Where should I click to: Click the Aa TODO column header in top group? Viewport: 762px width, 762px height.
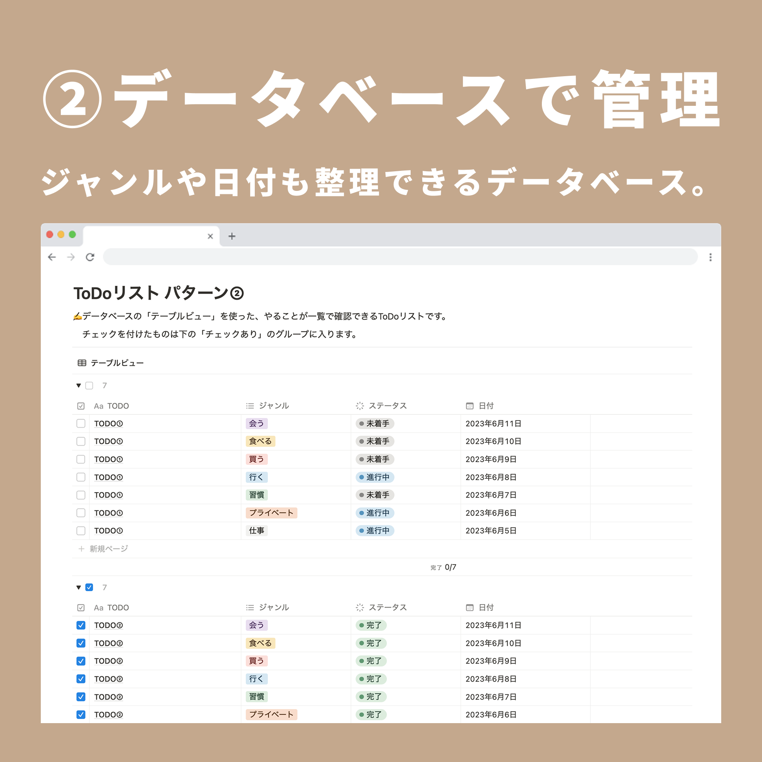[111, 406]
